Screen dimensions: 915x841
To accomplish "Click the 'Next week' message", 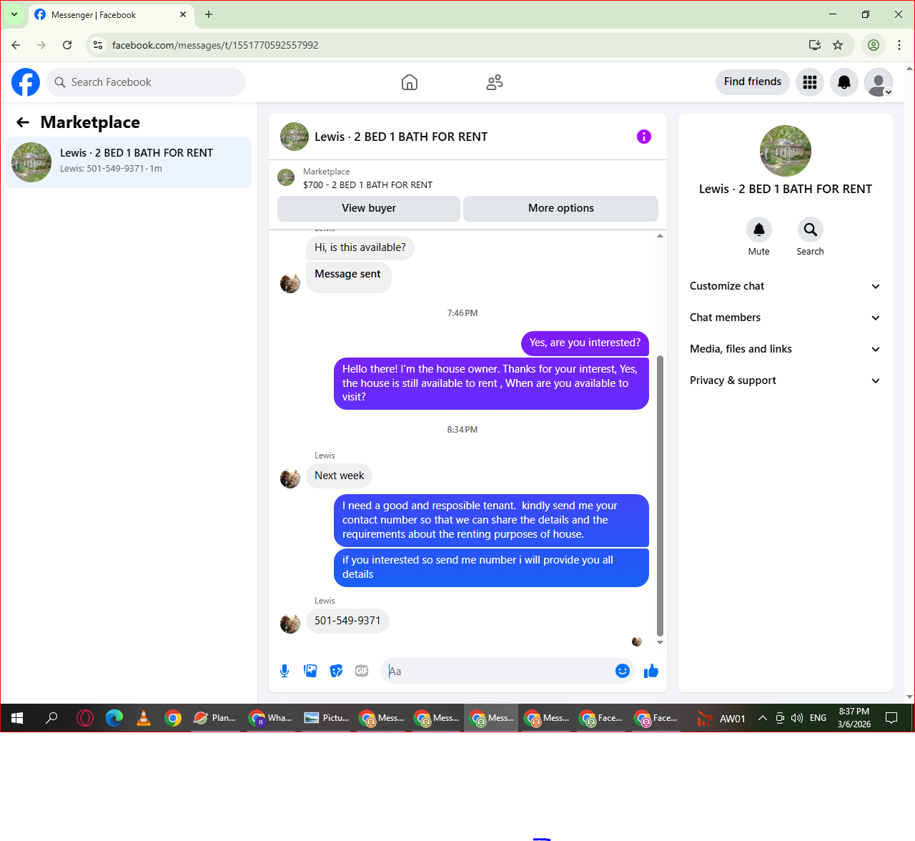I will (x=340, y=476).
